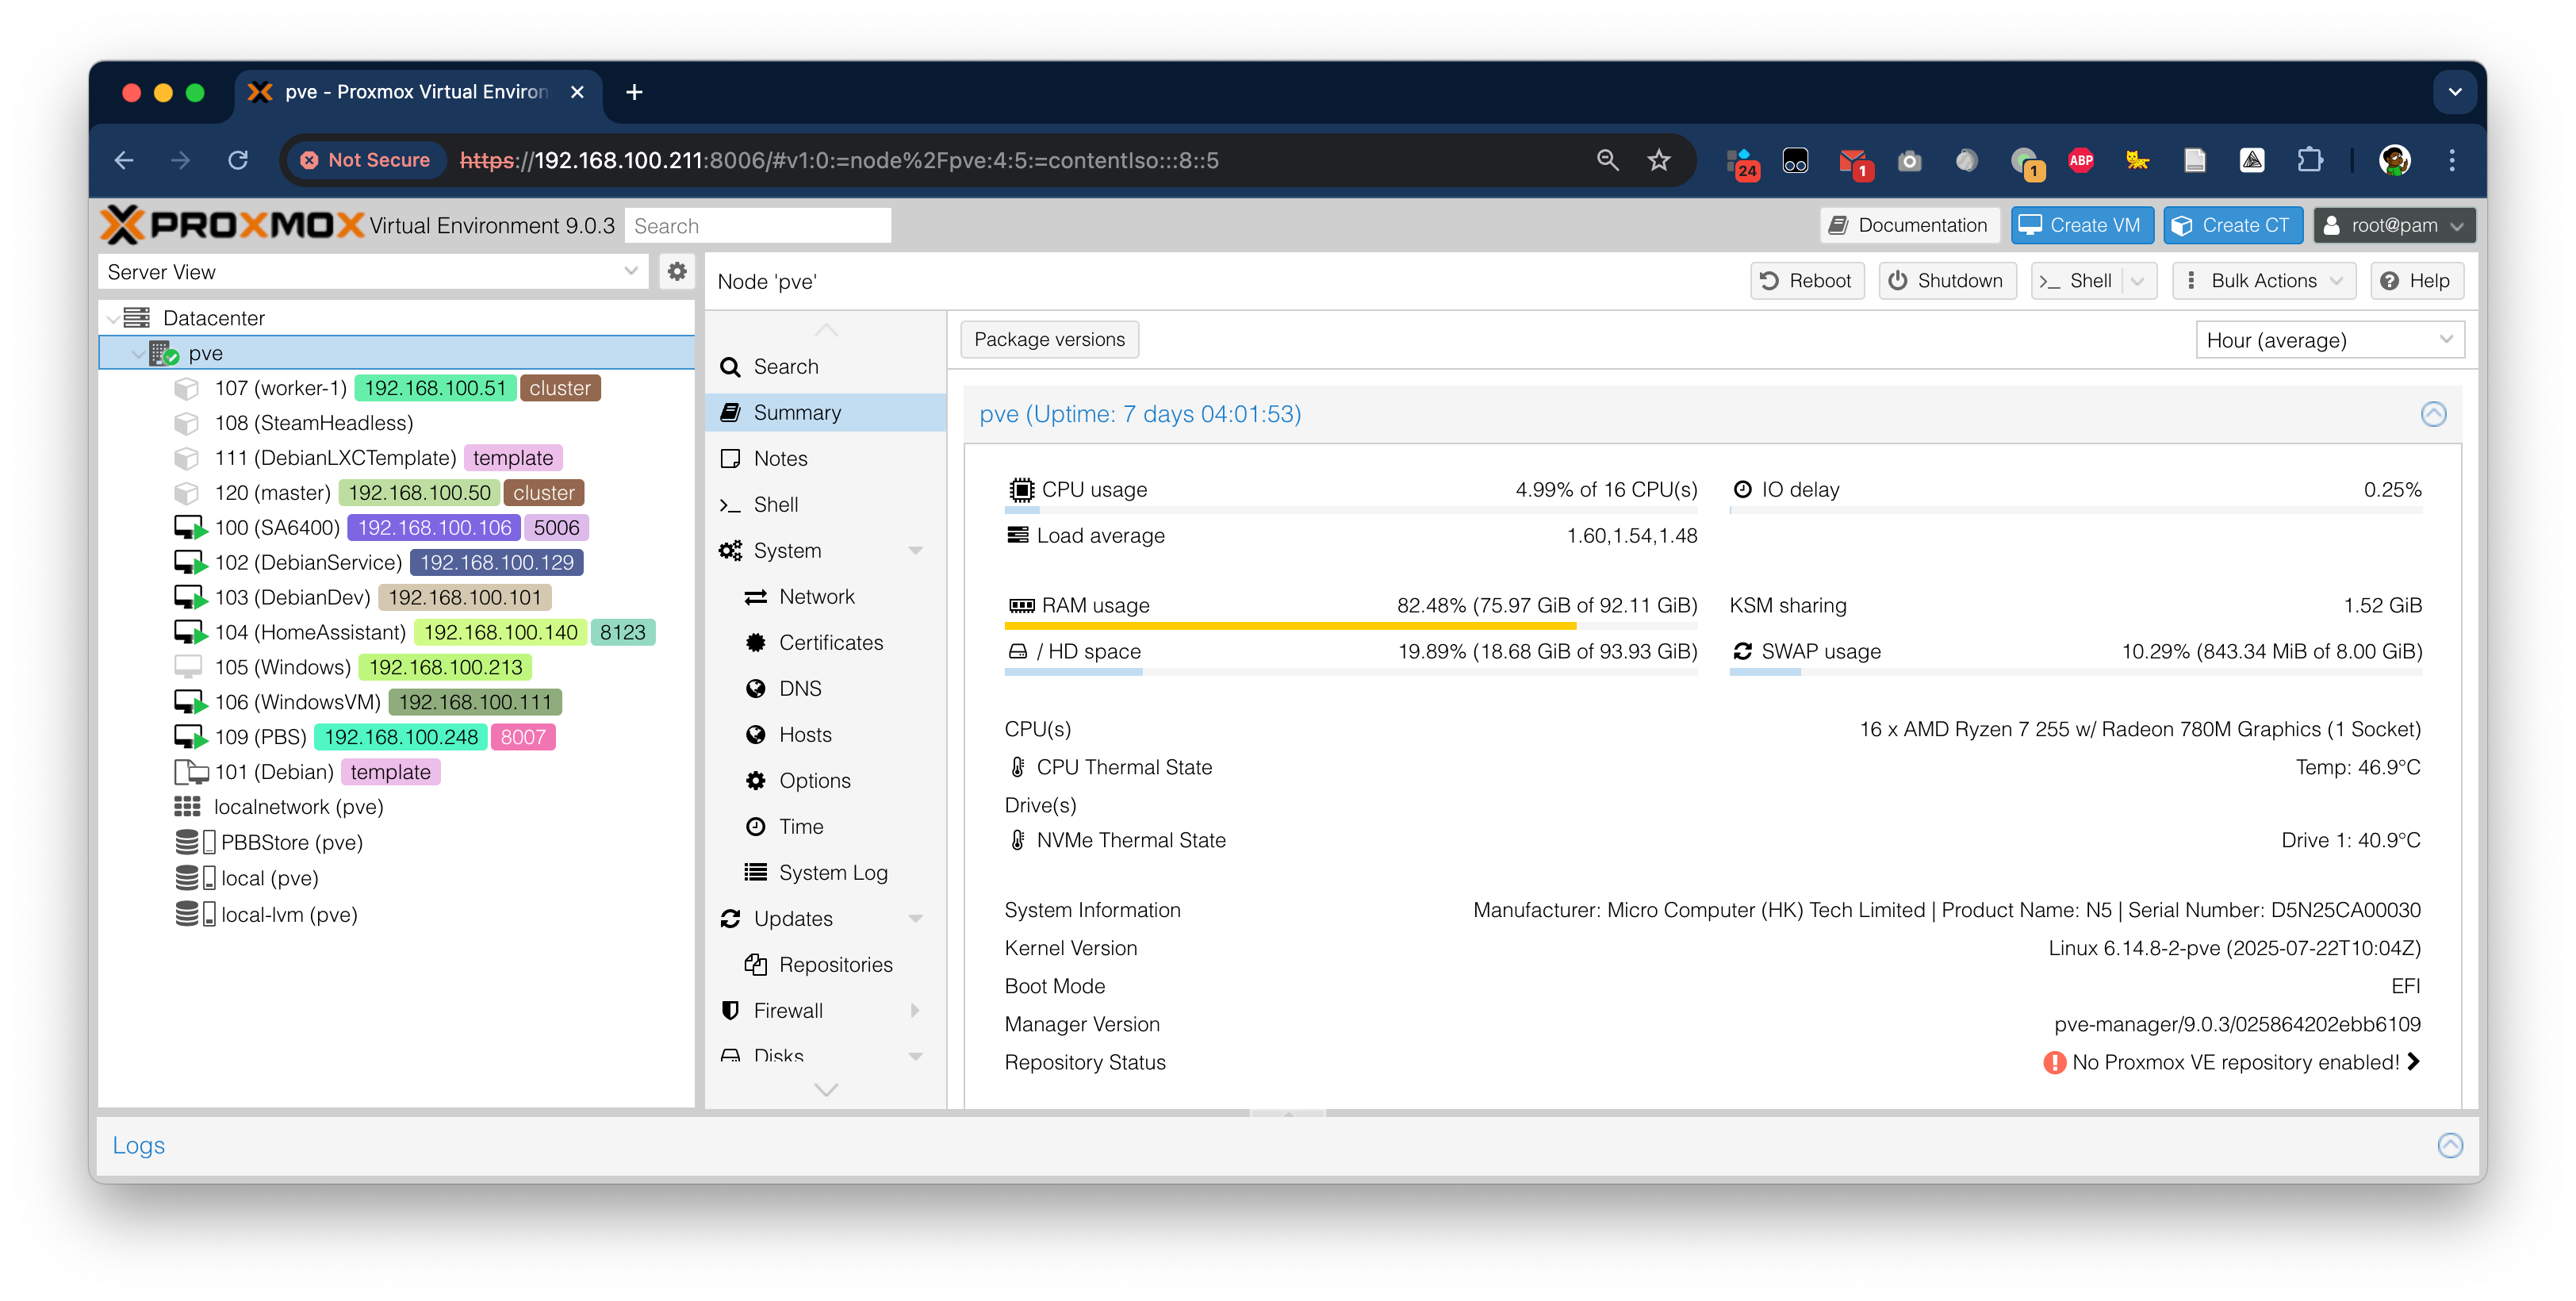Click the browser profile avatar
Viewport: 2576px width, 1301px height.
(x=2395, y=160)
